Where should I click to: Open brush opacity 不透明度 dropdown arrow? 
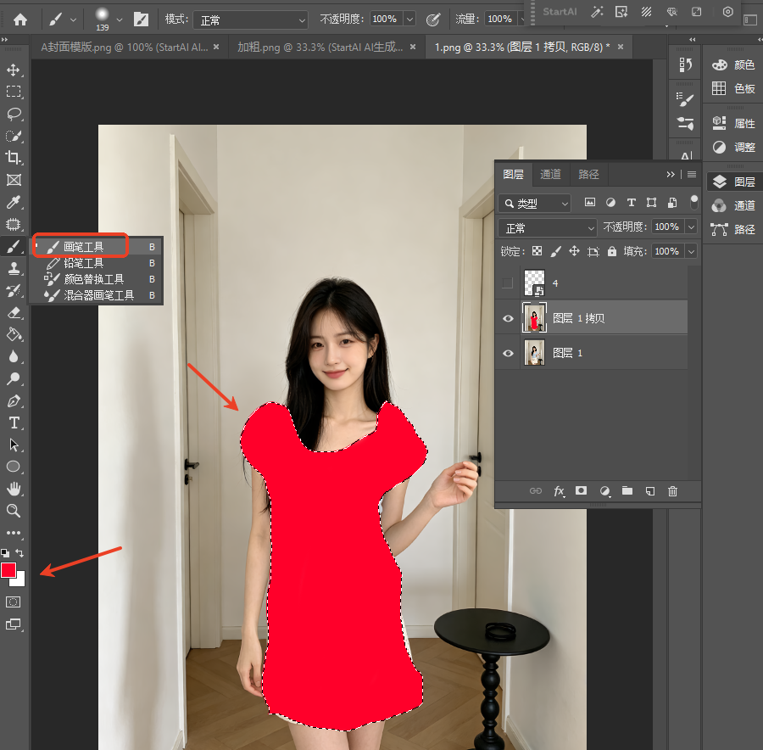pyautogui.click(x=409, y=19)
